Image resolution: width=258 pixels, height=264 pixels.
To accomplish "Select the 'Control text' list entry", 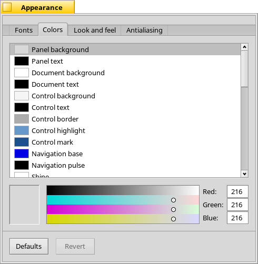I will click(x=125, y=107).
